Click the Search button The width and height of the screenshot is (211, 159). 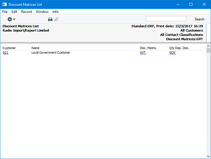pyautogui.click(x=199, y=19)
